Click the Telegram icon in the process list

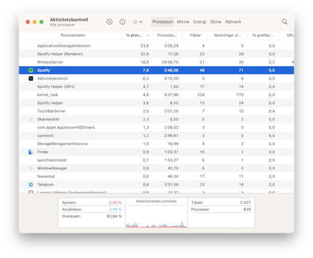(31, 185)
